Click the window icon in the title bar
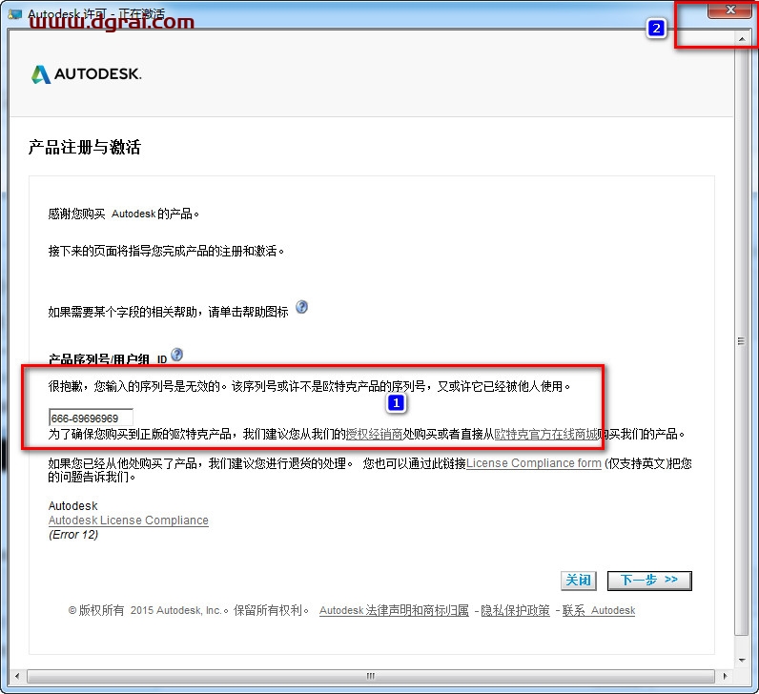Screen dimensions: 759x694 pos(14,13)
